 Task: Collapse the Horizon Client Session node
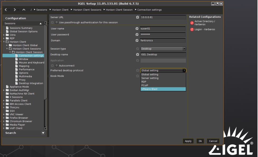[10, 52]
